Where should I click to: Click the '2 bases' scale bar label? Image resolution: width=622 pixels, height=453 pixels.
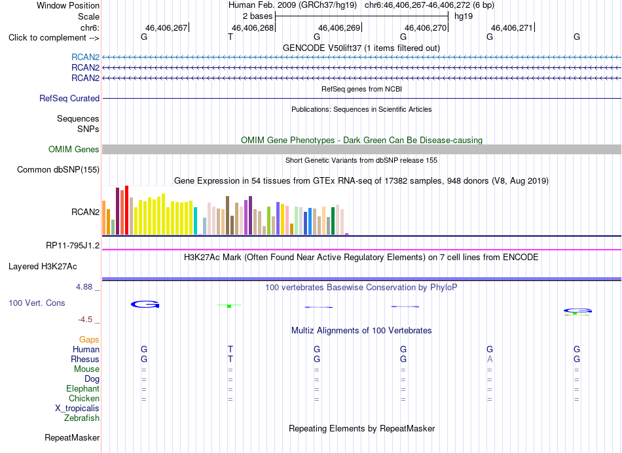pyautogui.click(x=258, y=16)
